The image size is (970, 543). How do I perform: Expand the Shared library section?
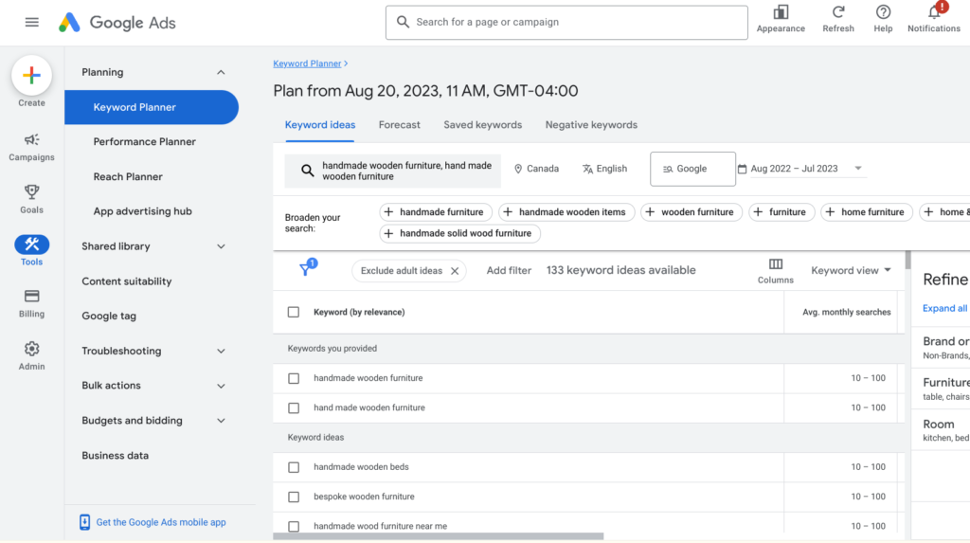tap(221, 246)
